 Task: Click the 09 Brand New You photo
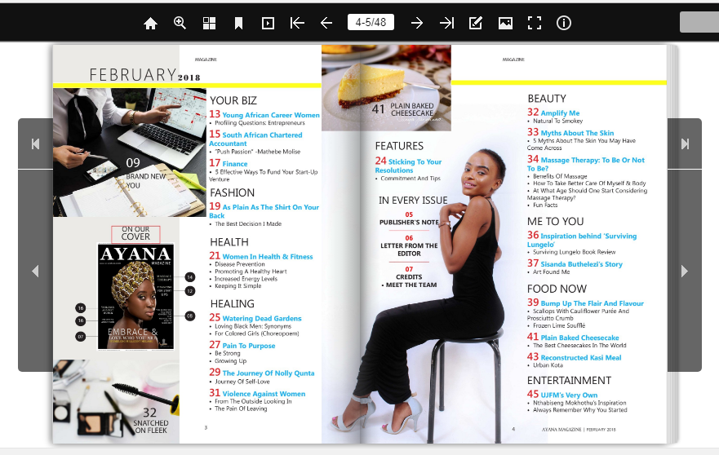[130, 152]
